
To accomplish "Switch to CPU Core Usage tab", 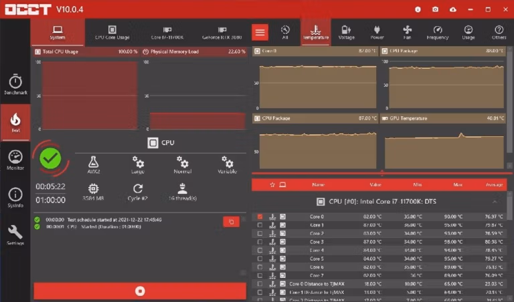I will tap(112, 32).
